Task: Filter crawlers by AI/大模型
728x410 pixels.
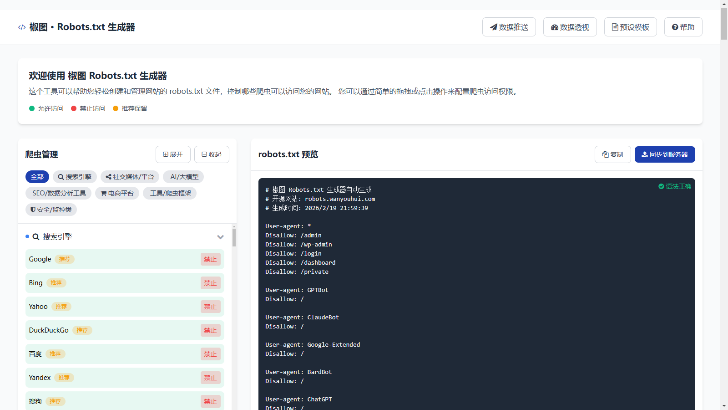Action: (x=184, y=177)
